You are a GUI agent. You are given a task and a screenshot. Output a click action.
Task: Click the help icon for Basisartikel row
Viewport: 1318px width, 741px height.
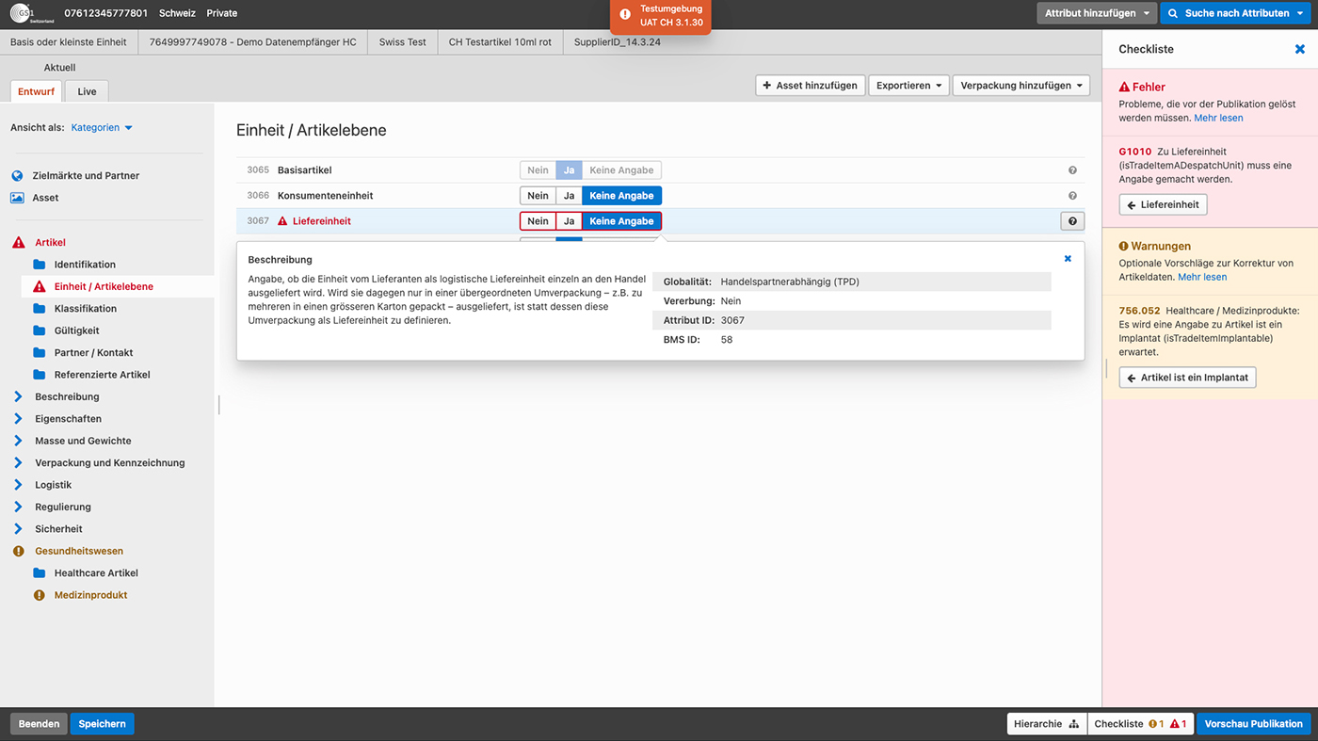[1072, 170]
